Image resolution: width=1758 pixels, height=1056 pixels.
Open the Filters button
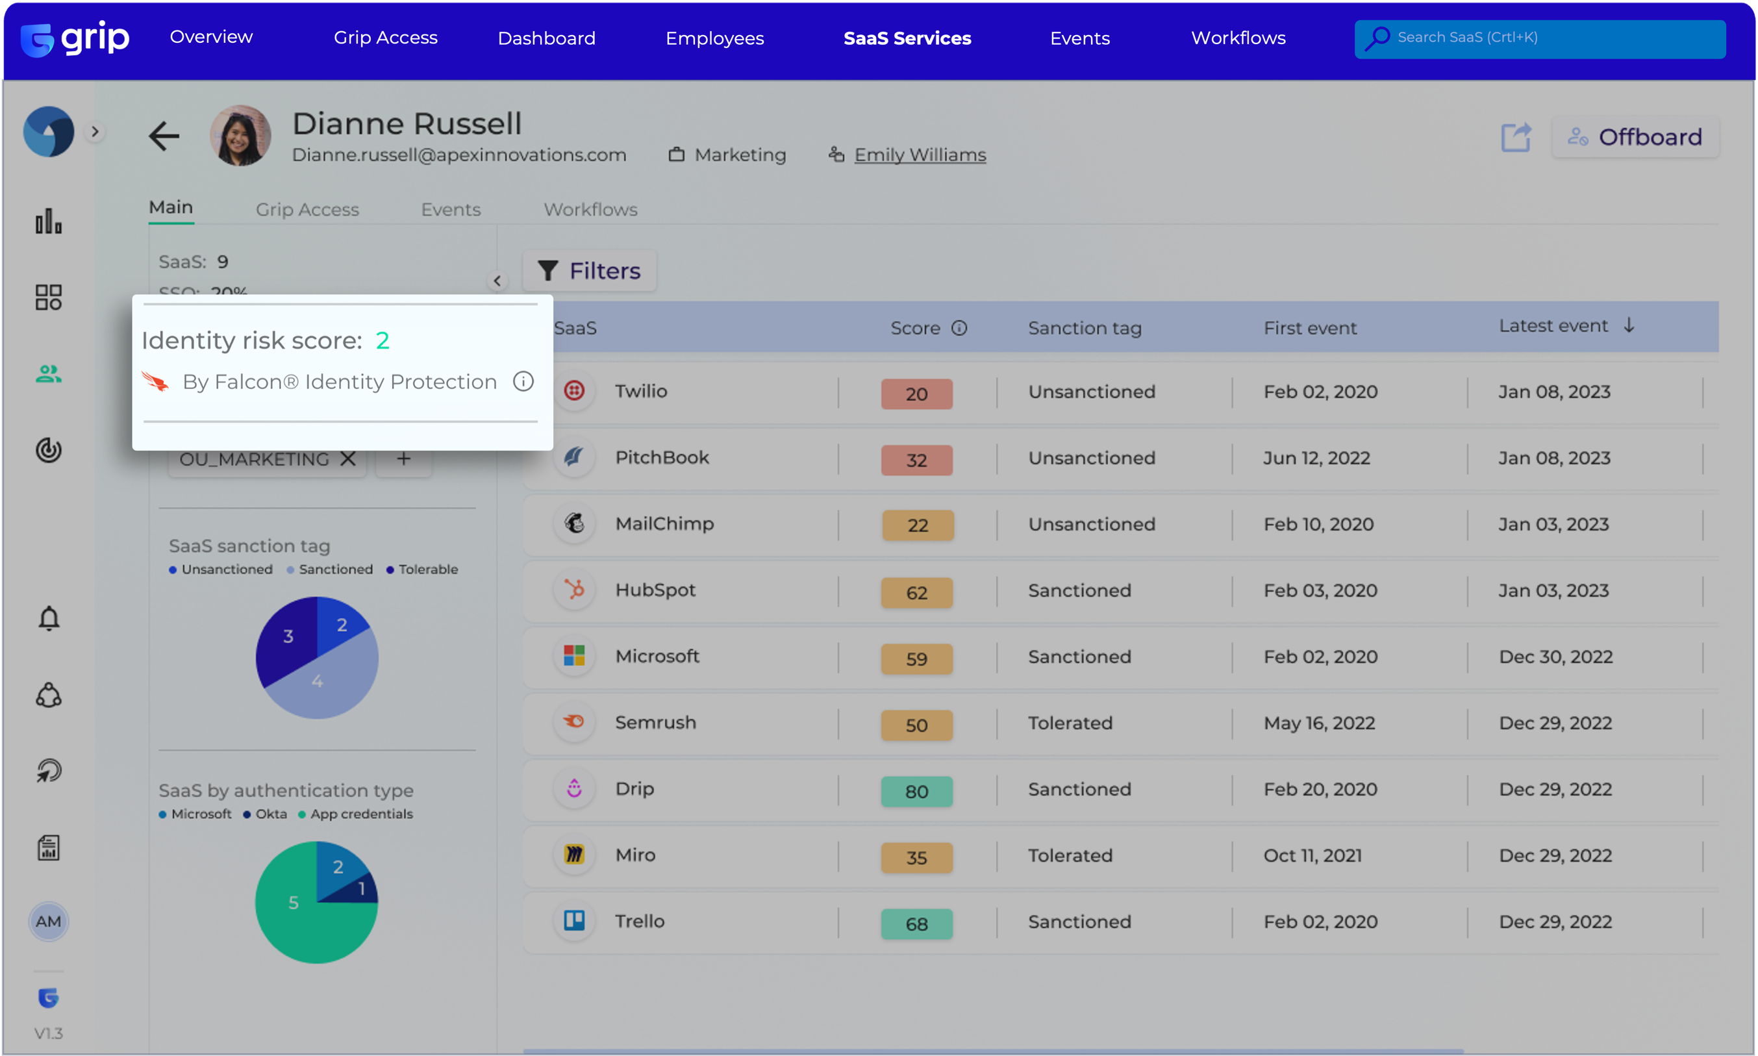[x=589, y=270]
